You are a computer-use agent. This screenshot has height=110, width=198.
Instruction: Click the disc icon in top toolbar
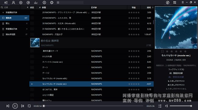point(21,3)
